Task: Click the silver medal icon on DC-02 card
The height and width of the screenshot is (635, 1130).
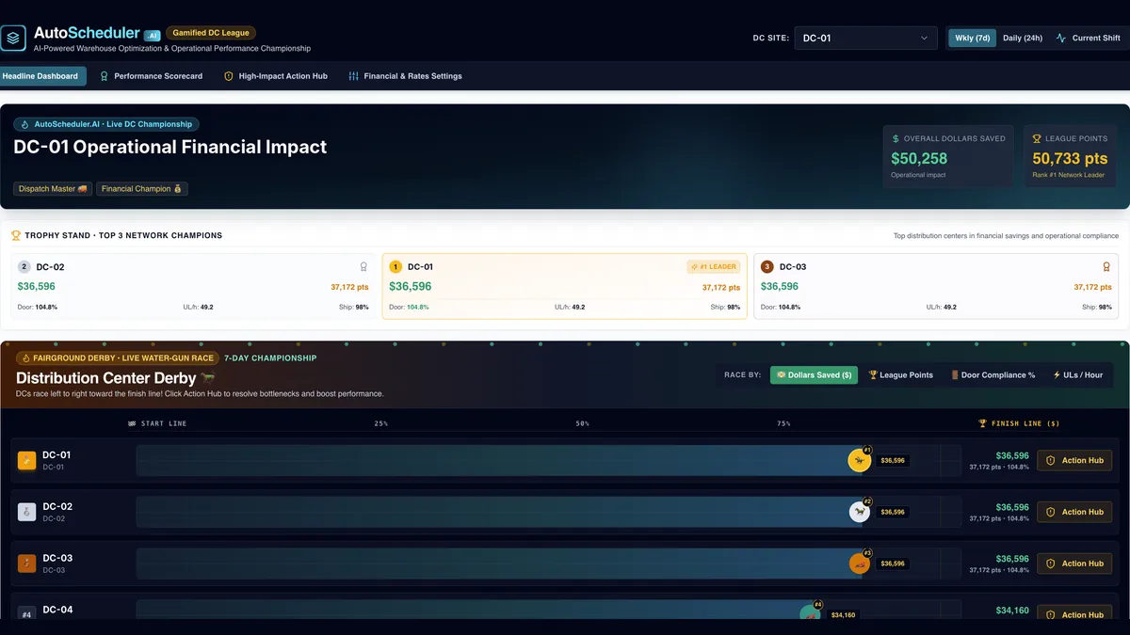Action: [363, 266]
